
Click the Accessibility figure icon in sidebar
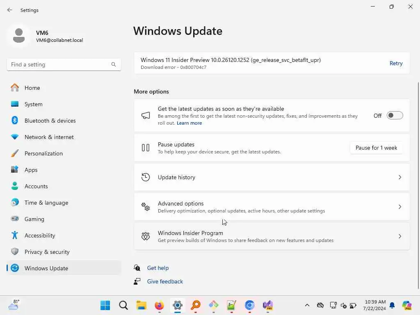click(x=15, y=235)
